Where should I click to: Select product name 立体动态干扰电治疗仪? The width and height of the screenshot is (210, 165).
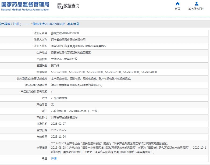pyautogui.click(x=64, y=59)
